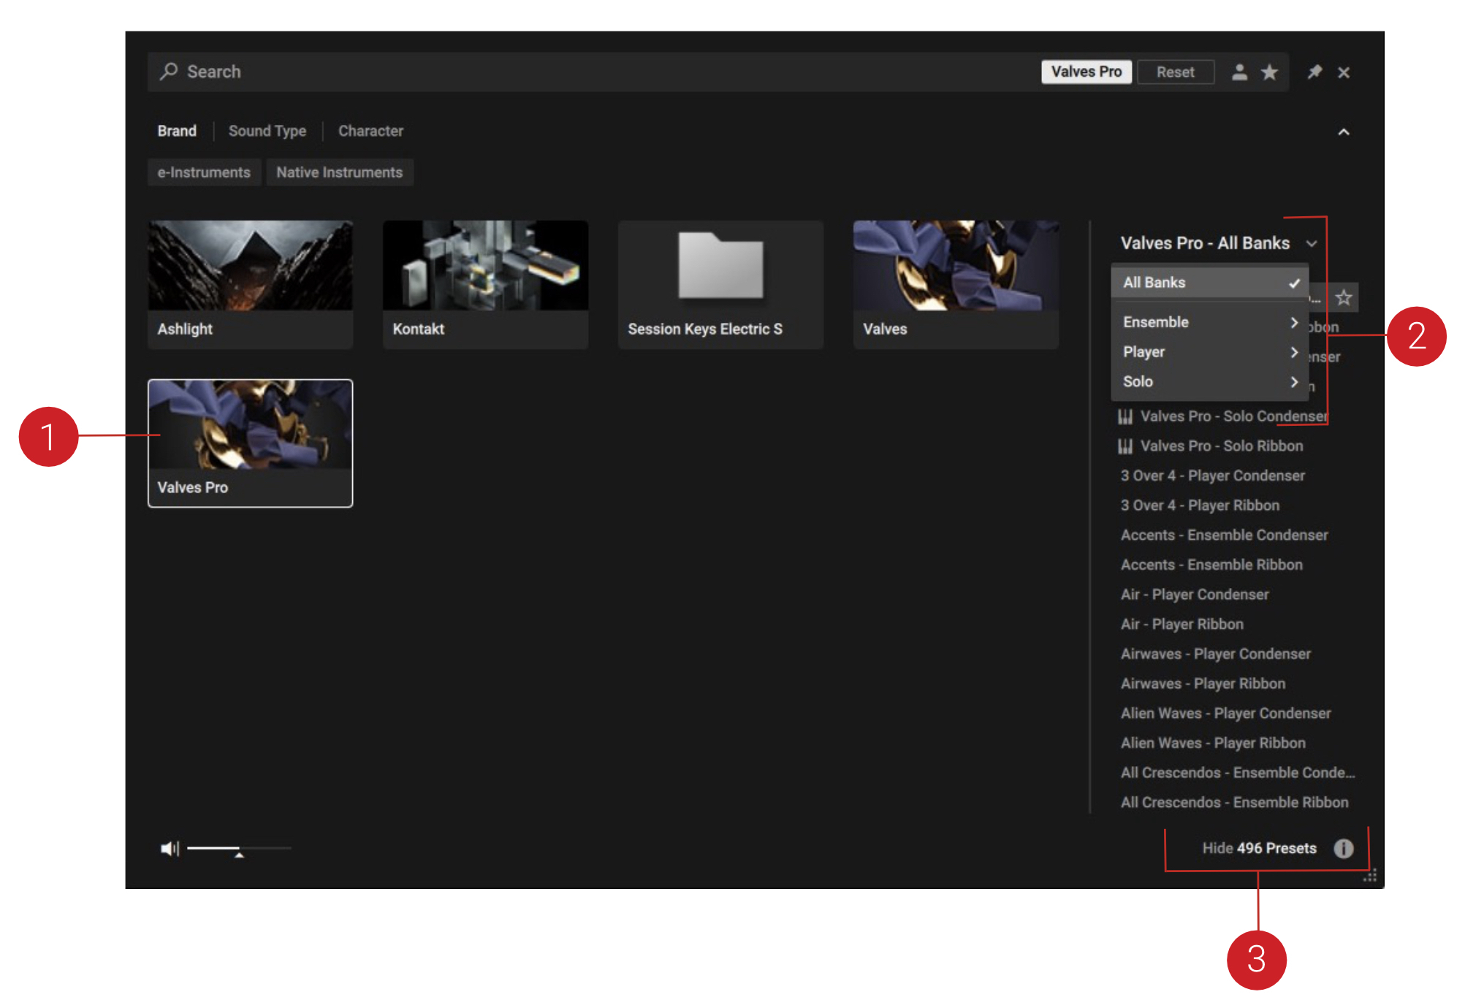Toggle the favorites star filter in search bar
The image size is (1465, 1008).
coord(1270,72)
